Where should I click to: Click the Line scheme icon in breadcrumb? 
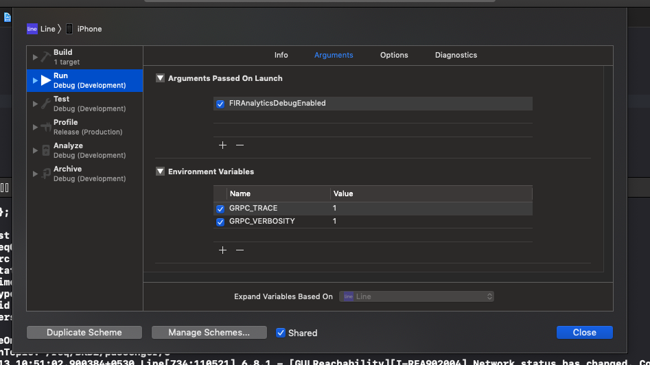click(x=32, y=29)
